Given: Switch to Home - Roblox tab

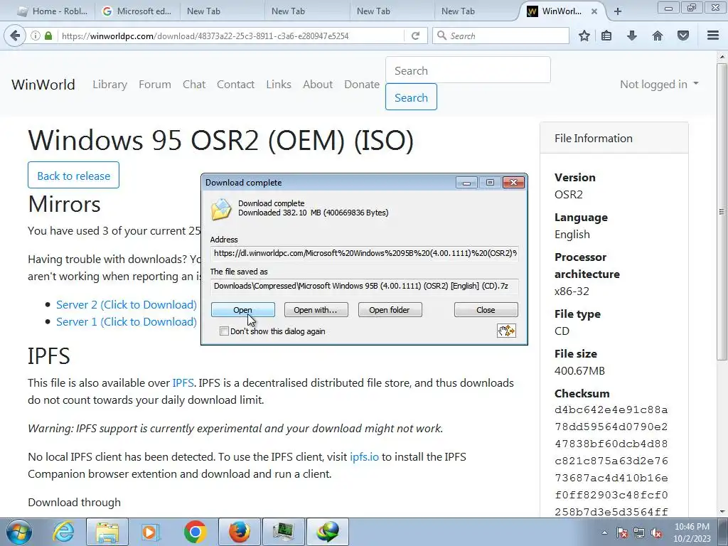Looking at the screenshot, I should click(53, 11).
